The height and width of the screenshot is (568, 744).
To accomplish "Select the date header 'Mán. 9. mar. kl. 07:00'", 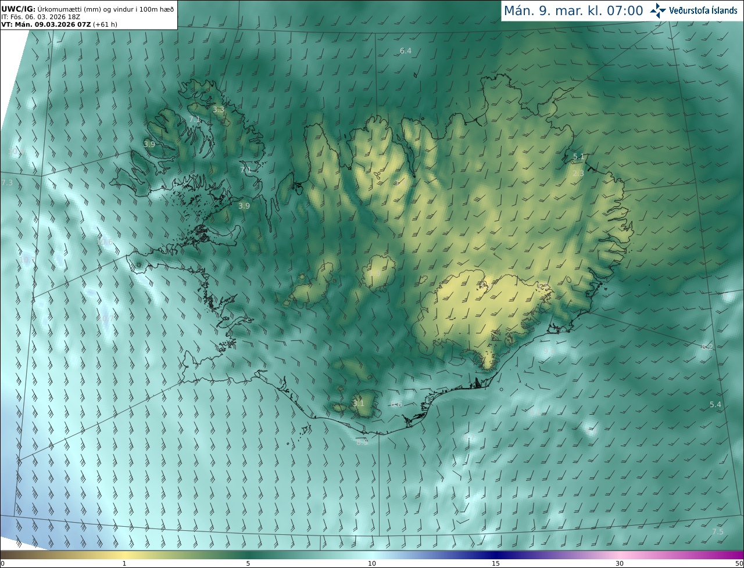I will click(573, 10).
